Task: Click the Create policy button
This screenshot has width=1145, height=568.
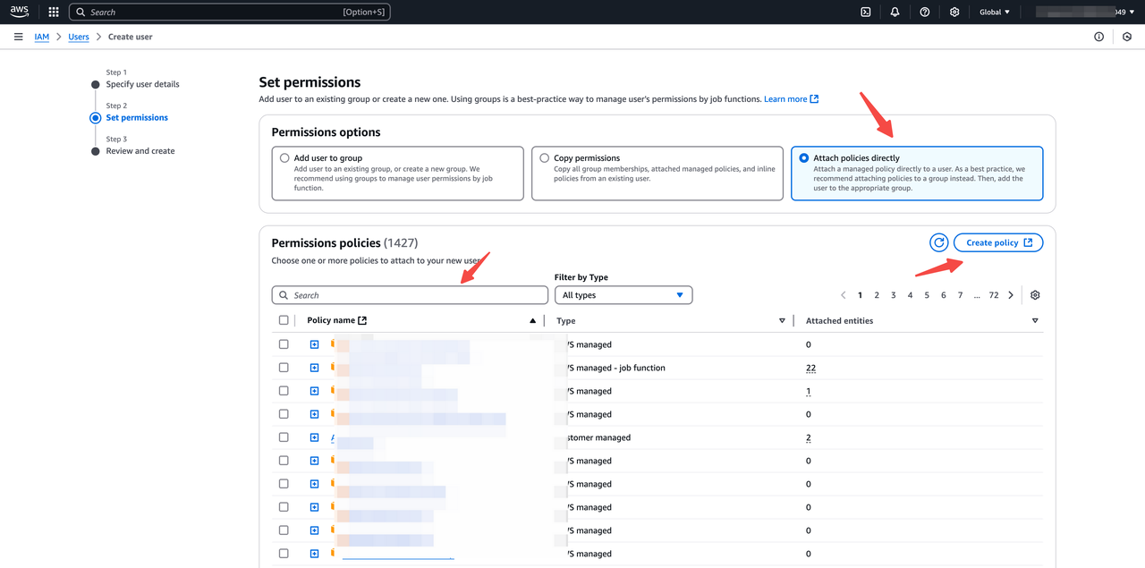Action: (997, 242)
